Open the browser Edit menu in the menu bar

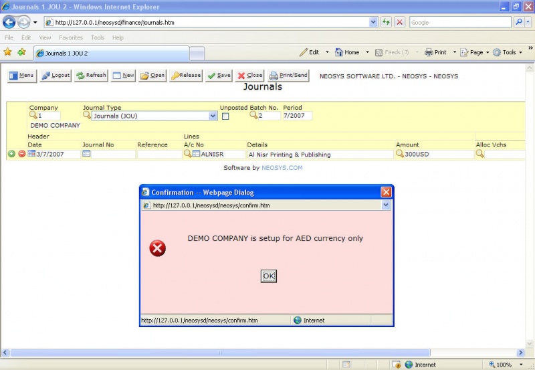(x=26, y=37)
